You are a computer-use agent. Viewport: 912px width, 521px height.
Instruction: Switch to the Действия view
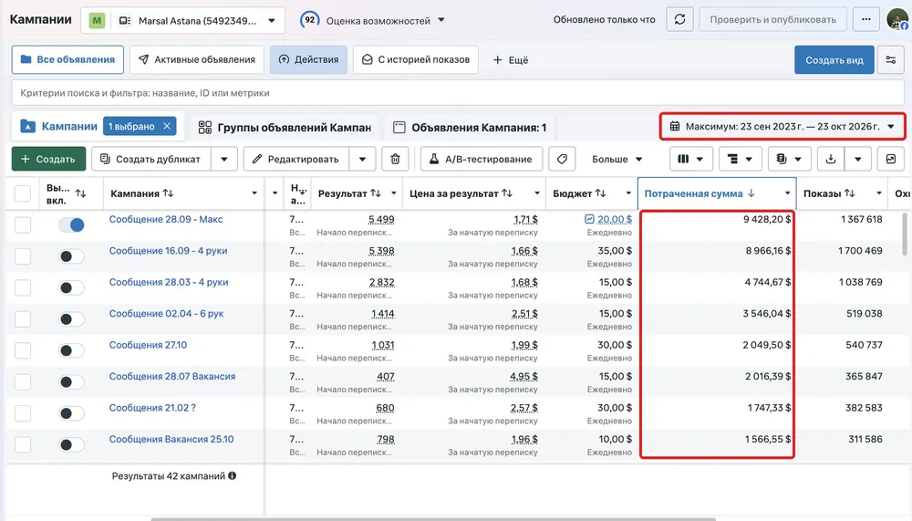point(308,59)
